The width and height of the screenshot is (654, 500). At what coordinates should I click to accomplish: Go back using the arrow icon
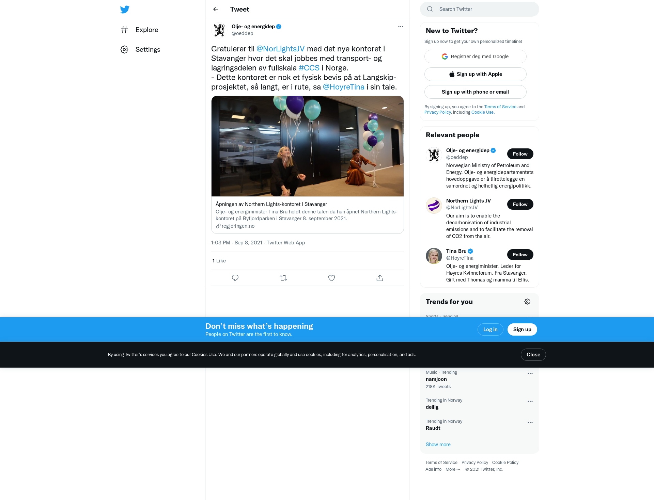click(x=216, y=9)
